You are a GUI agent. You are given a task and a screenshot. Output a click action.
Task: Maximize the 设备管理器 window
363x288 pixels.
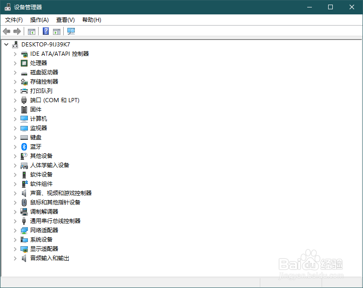(330, 7)
